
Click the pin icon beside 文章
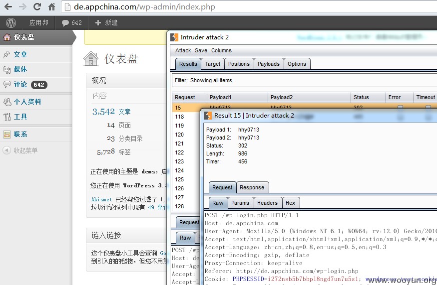click(x=6, y=54)
